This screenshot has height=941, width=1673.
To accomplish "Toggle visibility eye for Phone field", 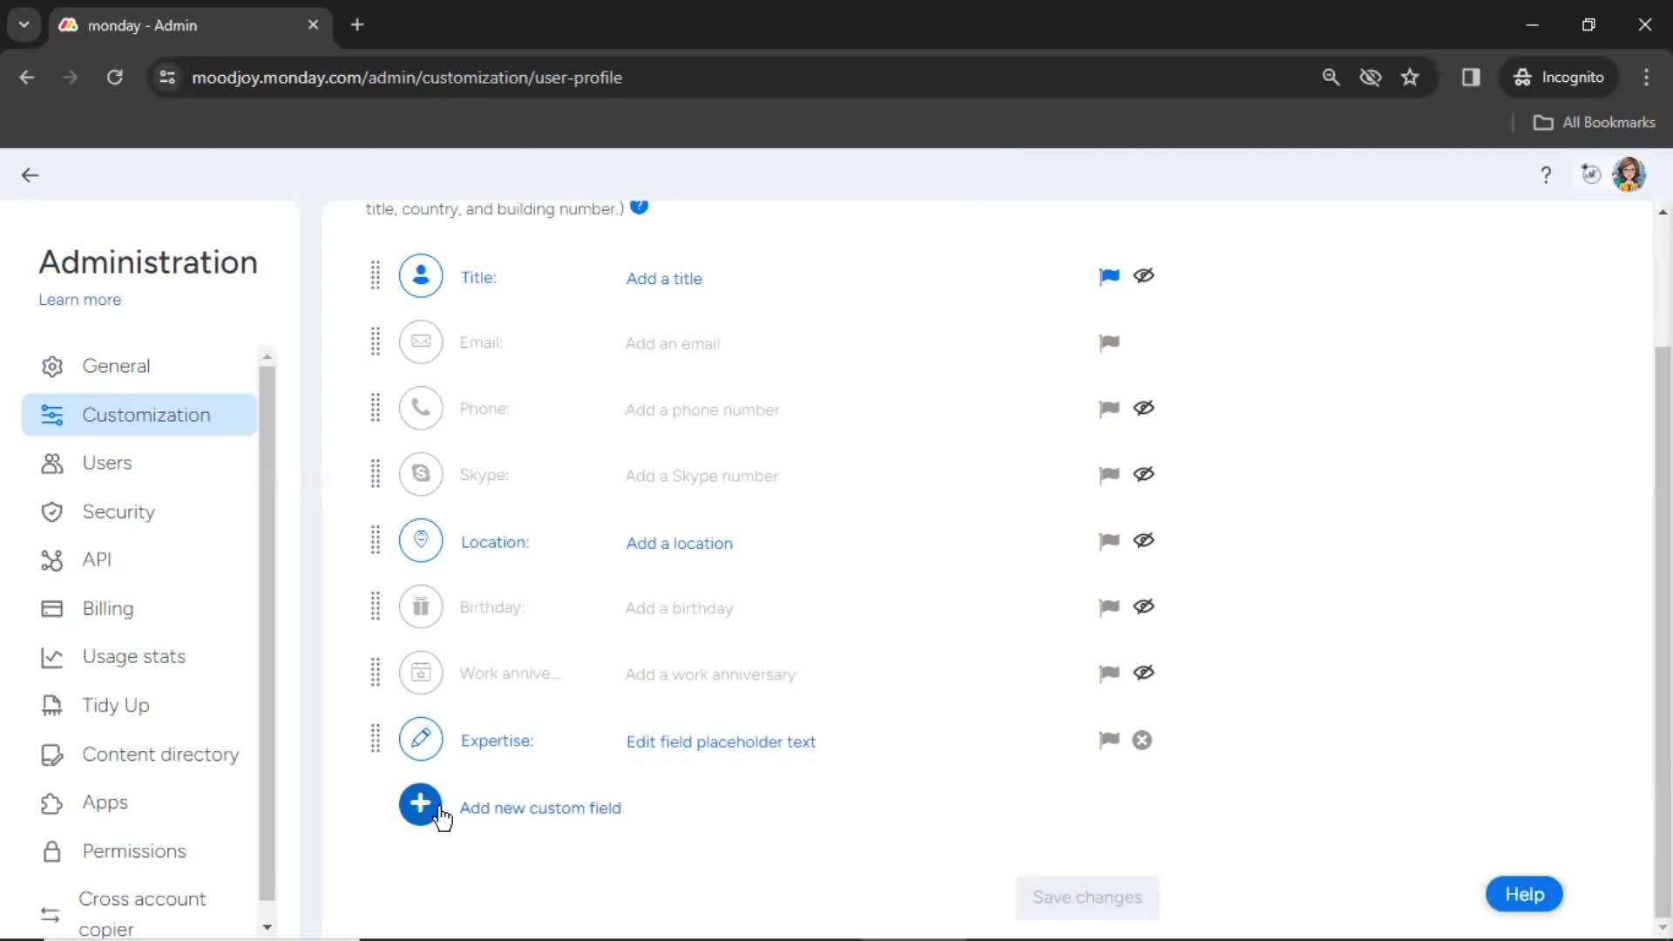I will 1143,408.
